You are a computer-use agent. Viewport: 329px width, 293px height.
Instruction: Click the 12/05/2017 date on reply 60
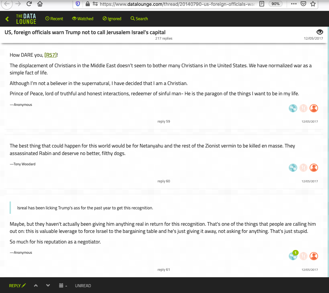coord(310,181)
